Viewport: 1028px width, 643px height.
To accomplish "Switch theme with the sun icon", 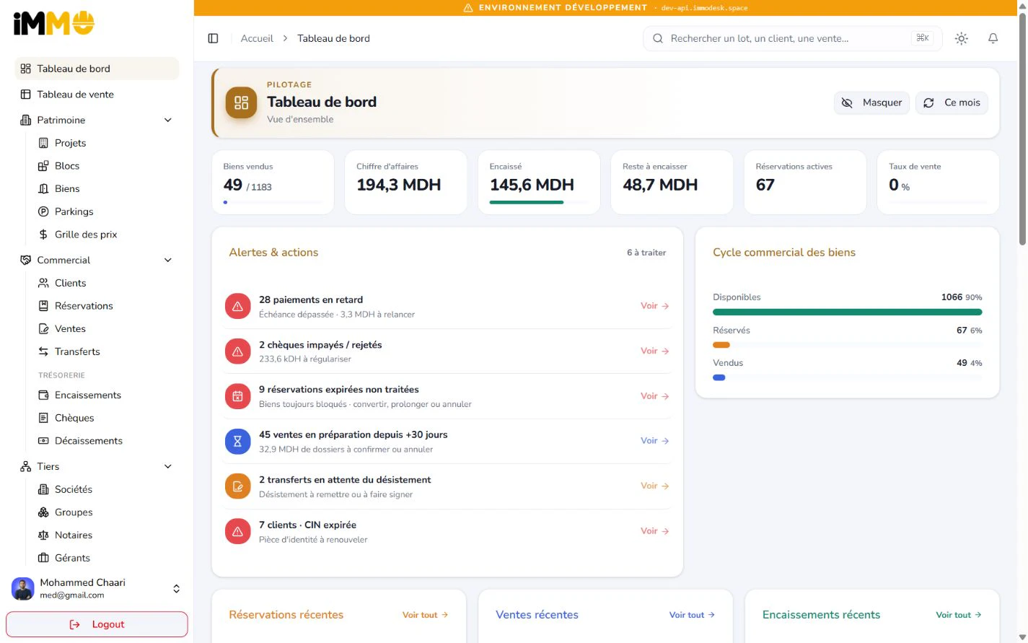I will point(962,38).
